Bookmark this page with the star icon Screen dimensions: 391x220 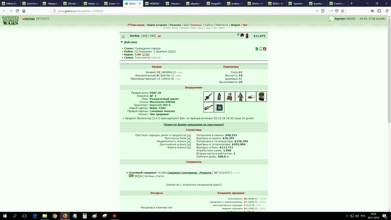click(x=342, y=11)
